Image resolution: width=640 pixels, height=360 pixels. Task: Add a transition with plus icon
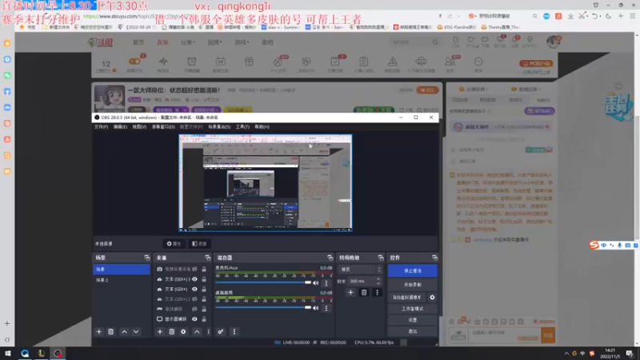pos(350,292)
